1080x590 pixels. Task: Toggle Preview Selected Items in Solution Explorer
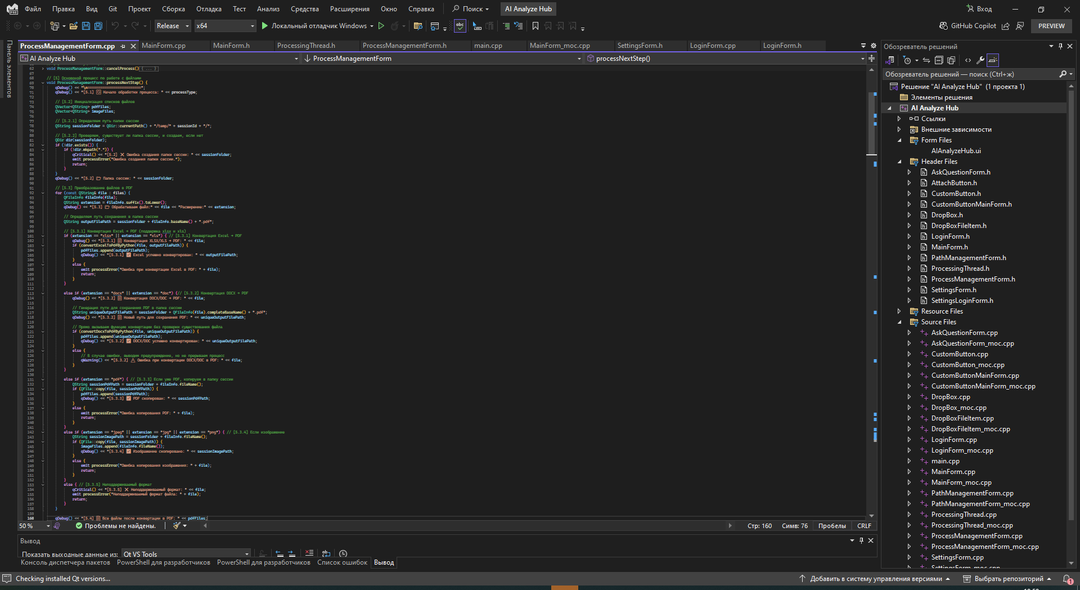[x=993, y=60]
